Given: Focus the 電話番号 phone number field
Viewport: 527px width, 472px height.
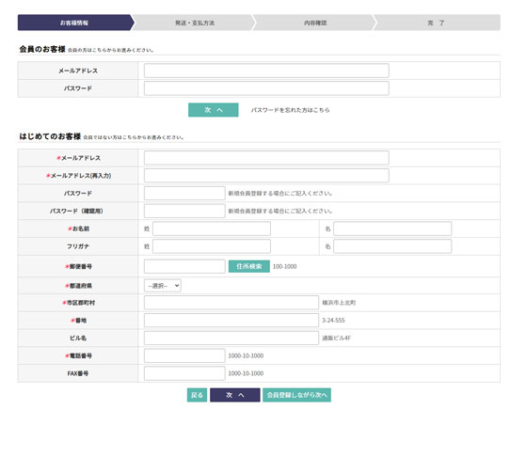Looking at the screenshot, I should click(x=184, y=355).
